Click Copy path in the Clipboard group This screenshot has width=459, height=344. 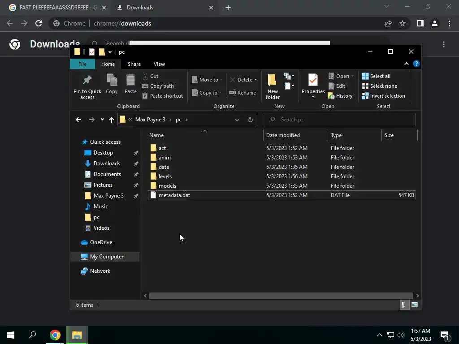pyautogui.click(x=158, y=86)
